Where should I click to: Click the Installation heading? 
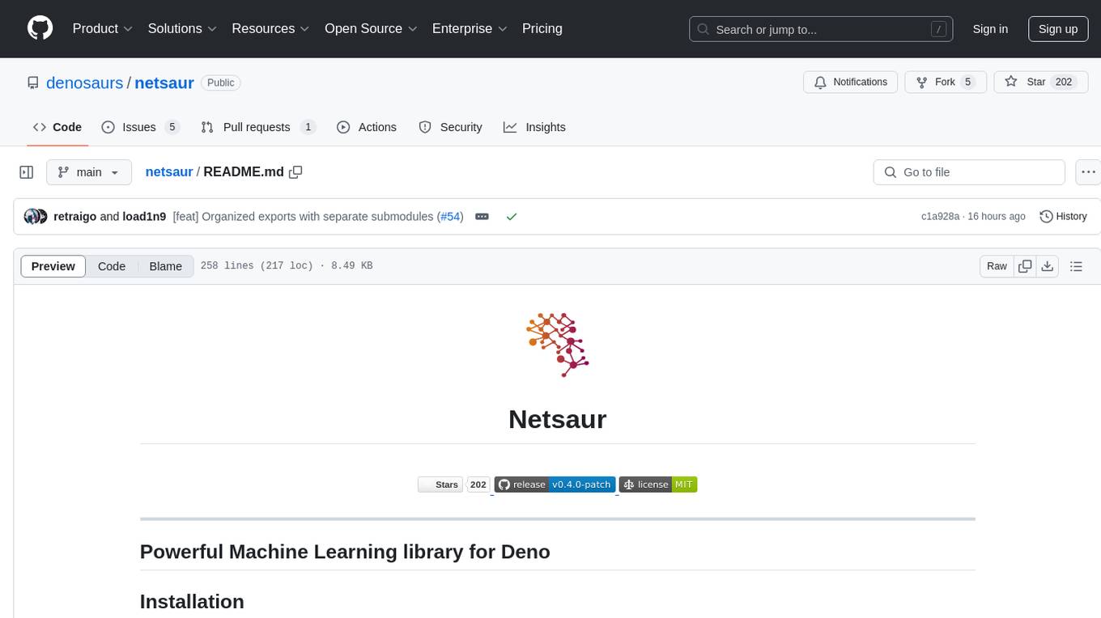click(192, 601)
